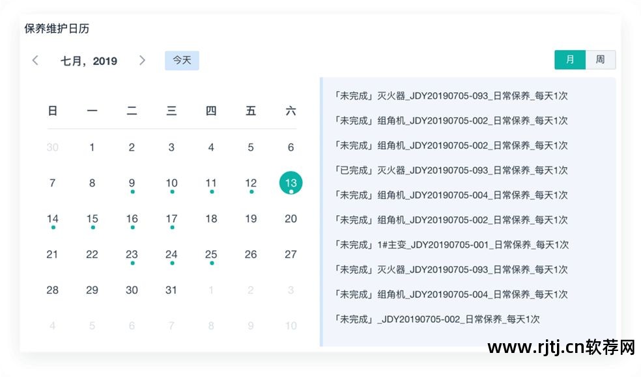Select greyed-out August 10 date
This screenshot has height=377, width=641.
[x=291, y=326]
